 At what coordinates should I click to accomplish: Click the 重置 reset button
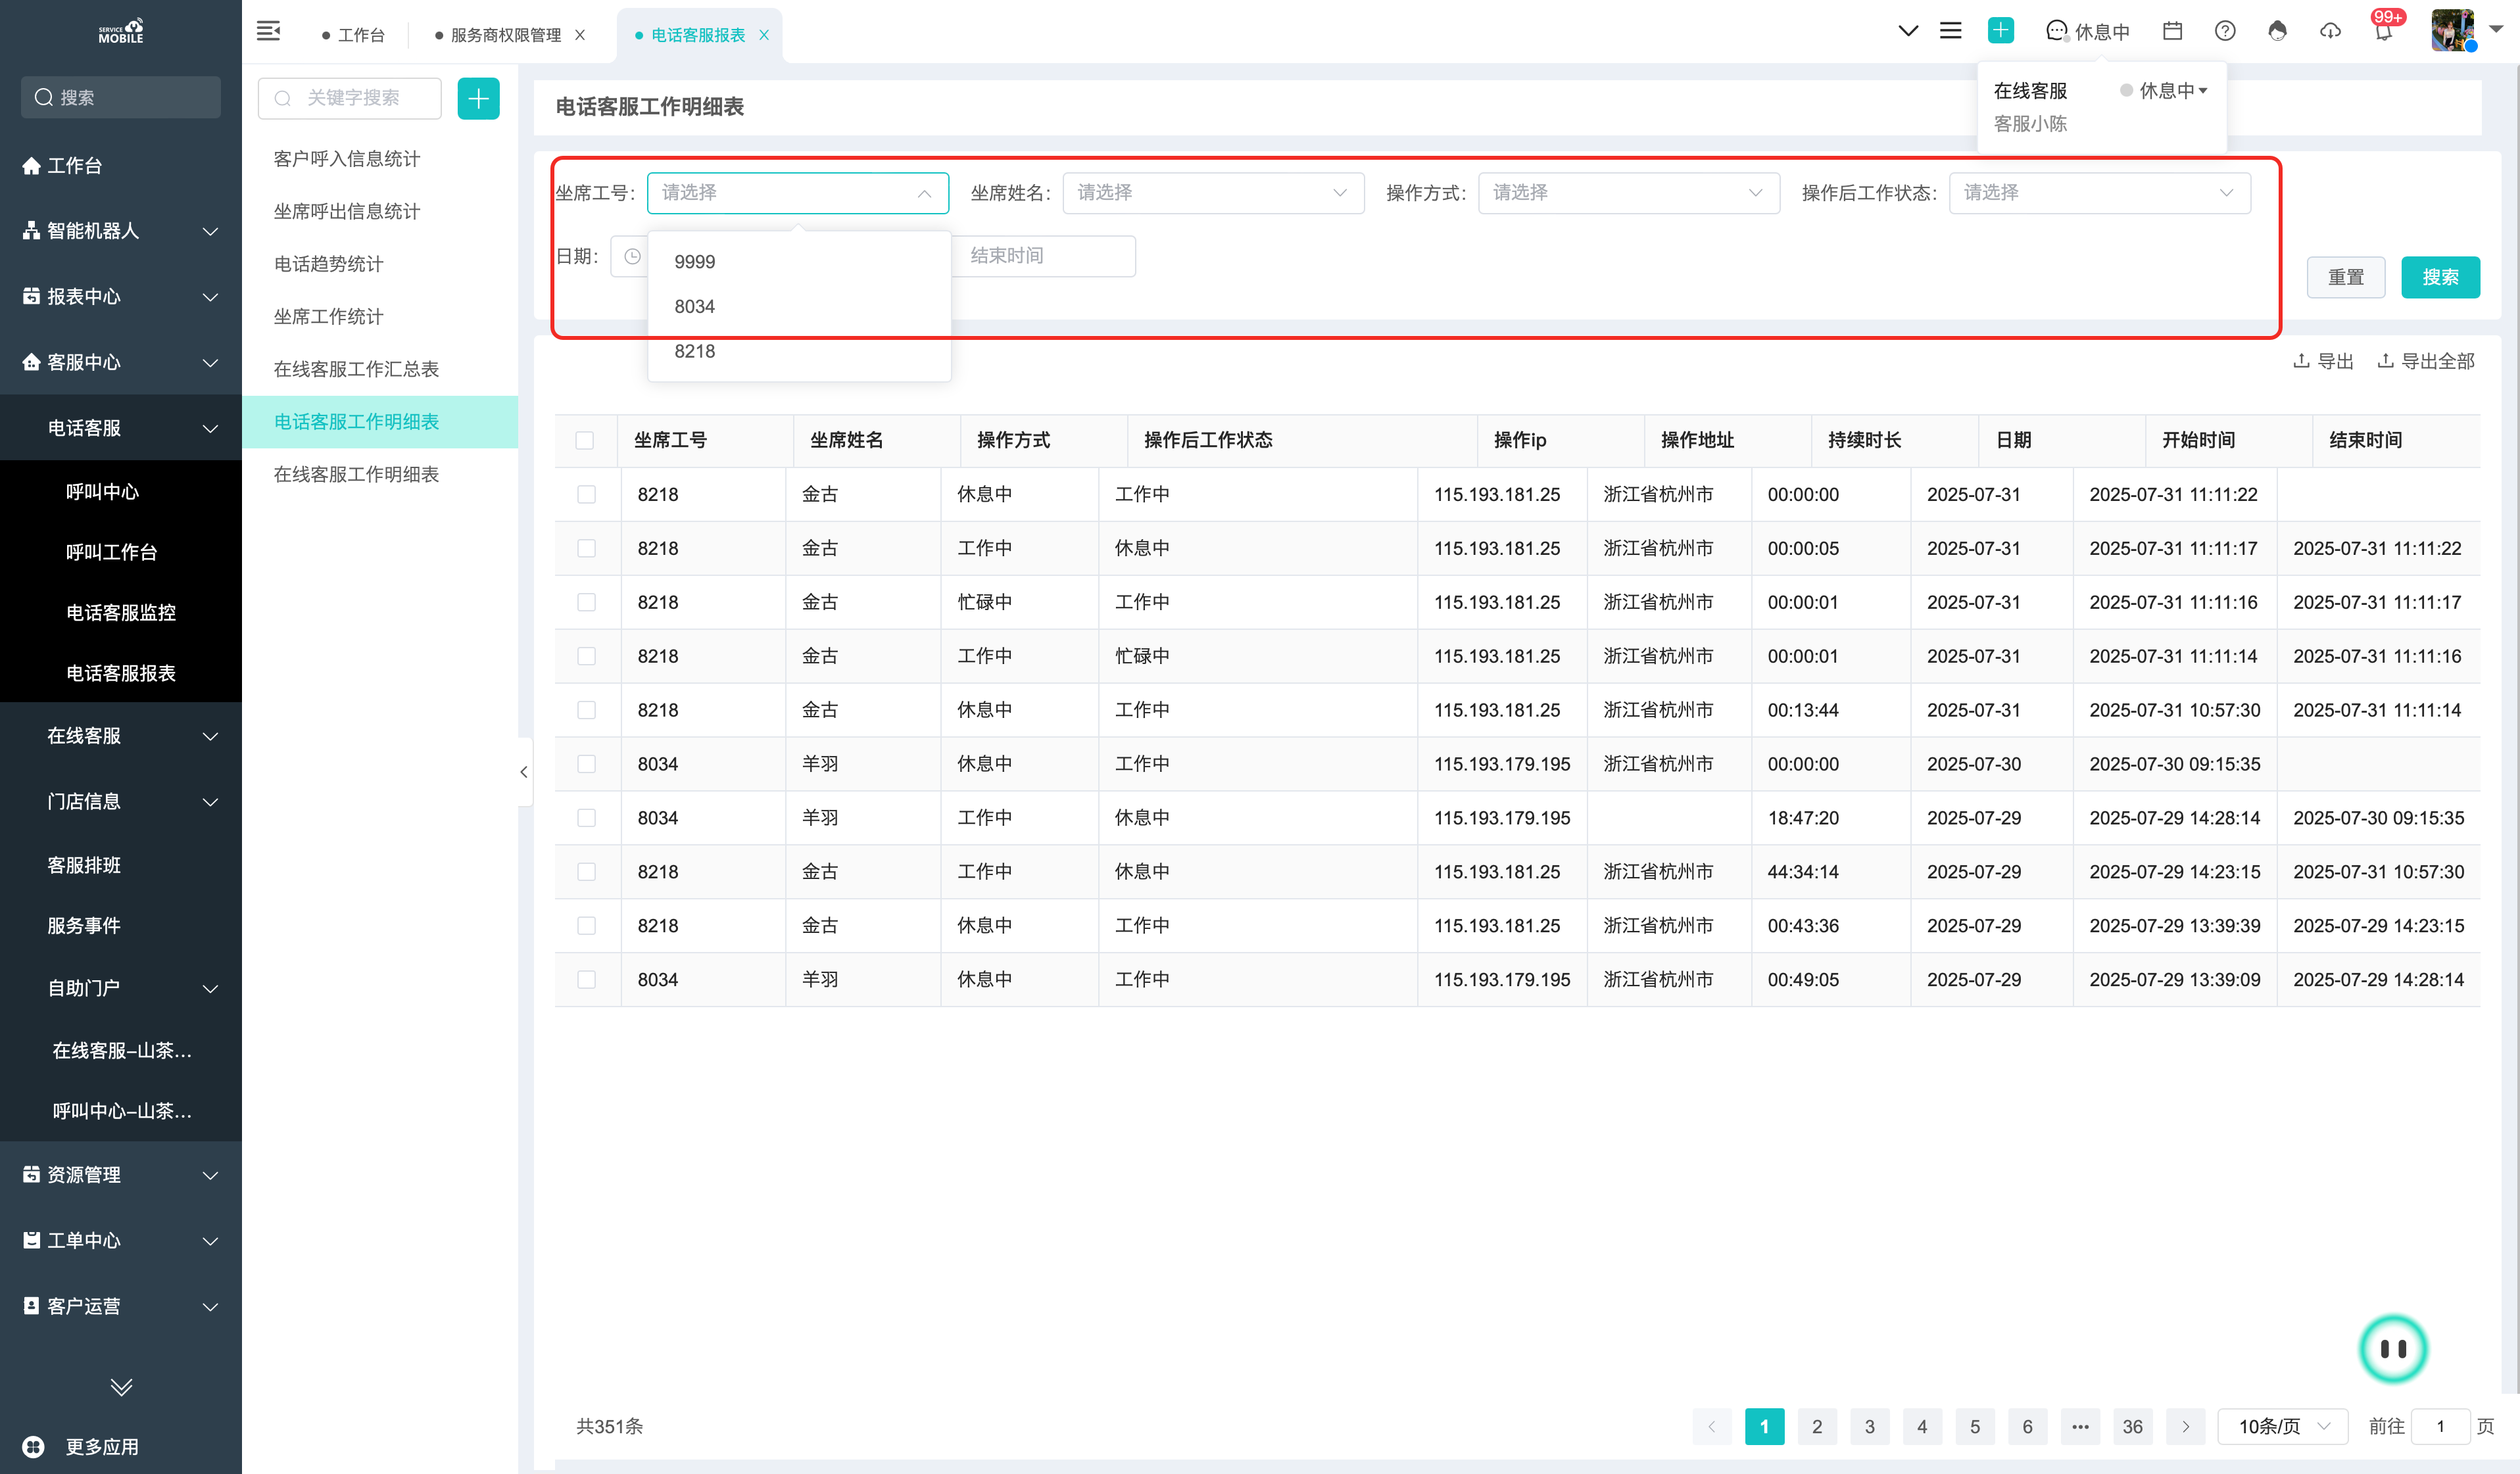tap(2345, 277)
